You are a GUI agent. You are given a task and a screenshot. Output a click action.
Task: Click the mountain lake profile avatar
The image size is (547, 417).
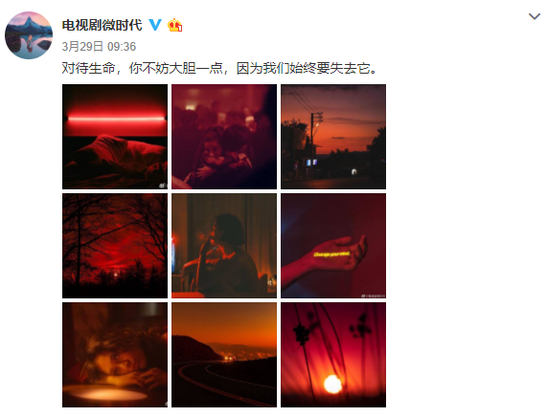(29, 35)
